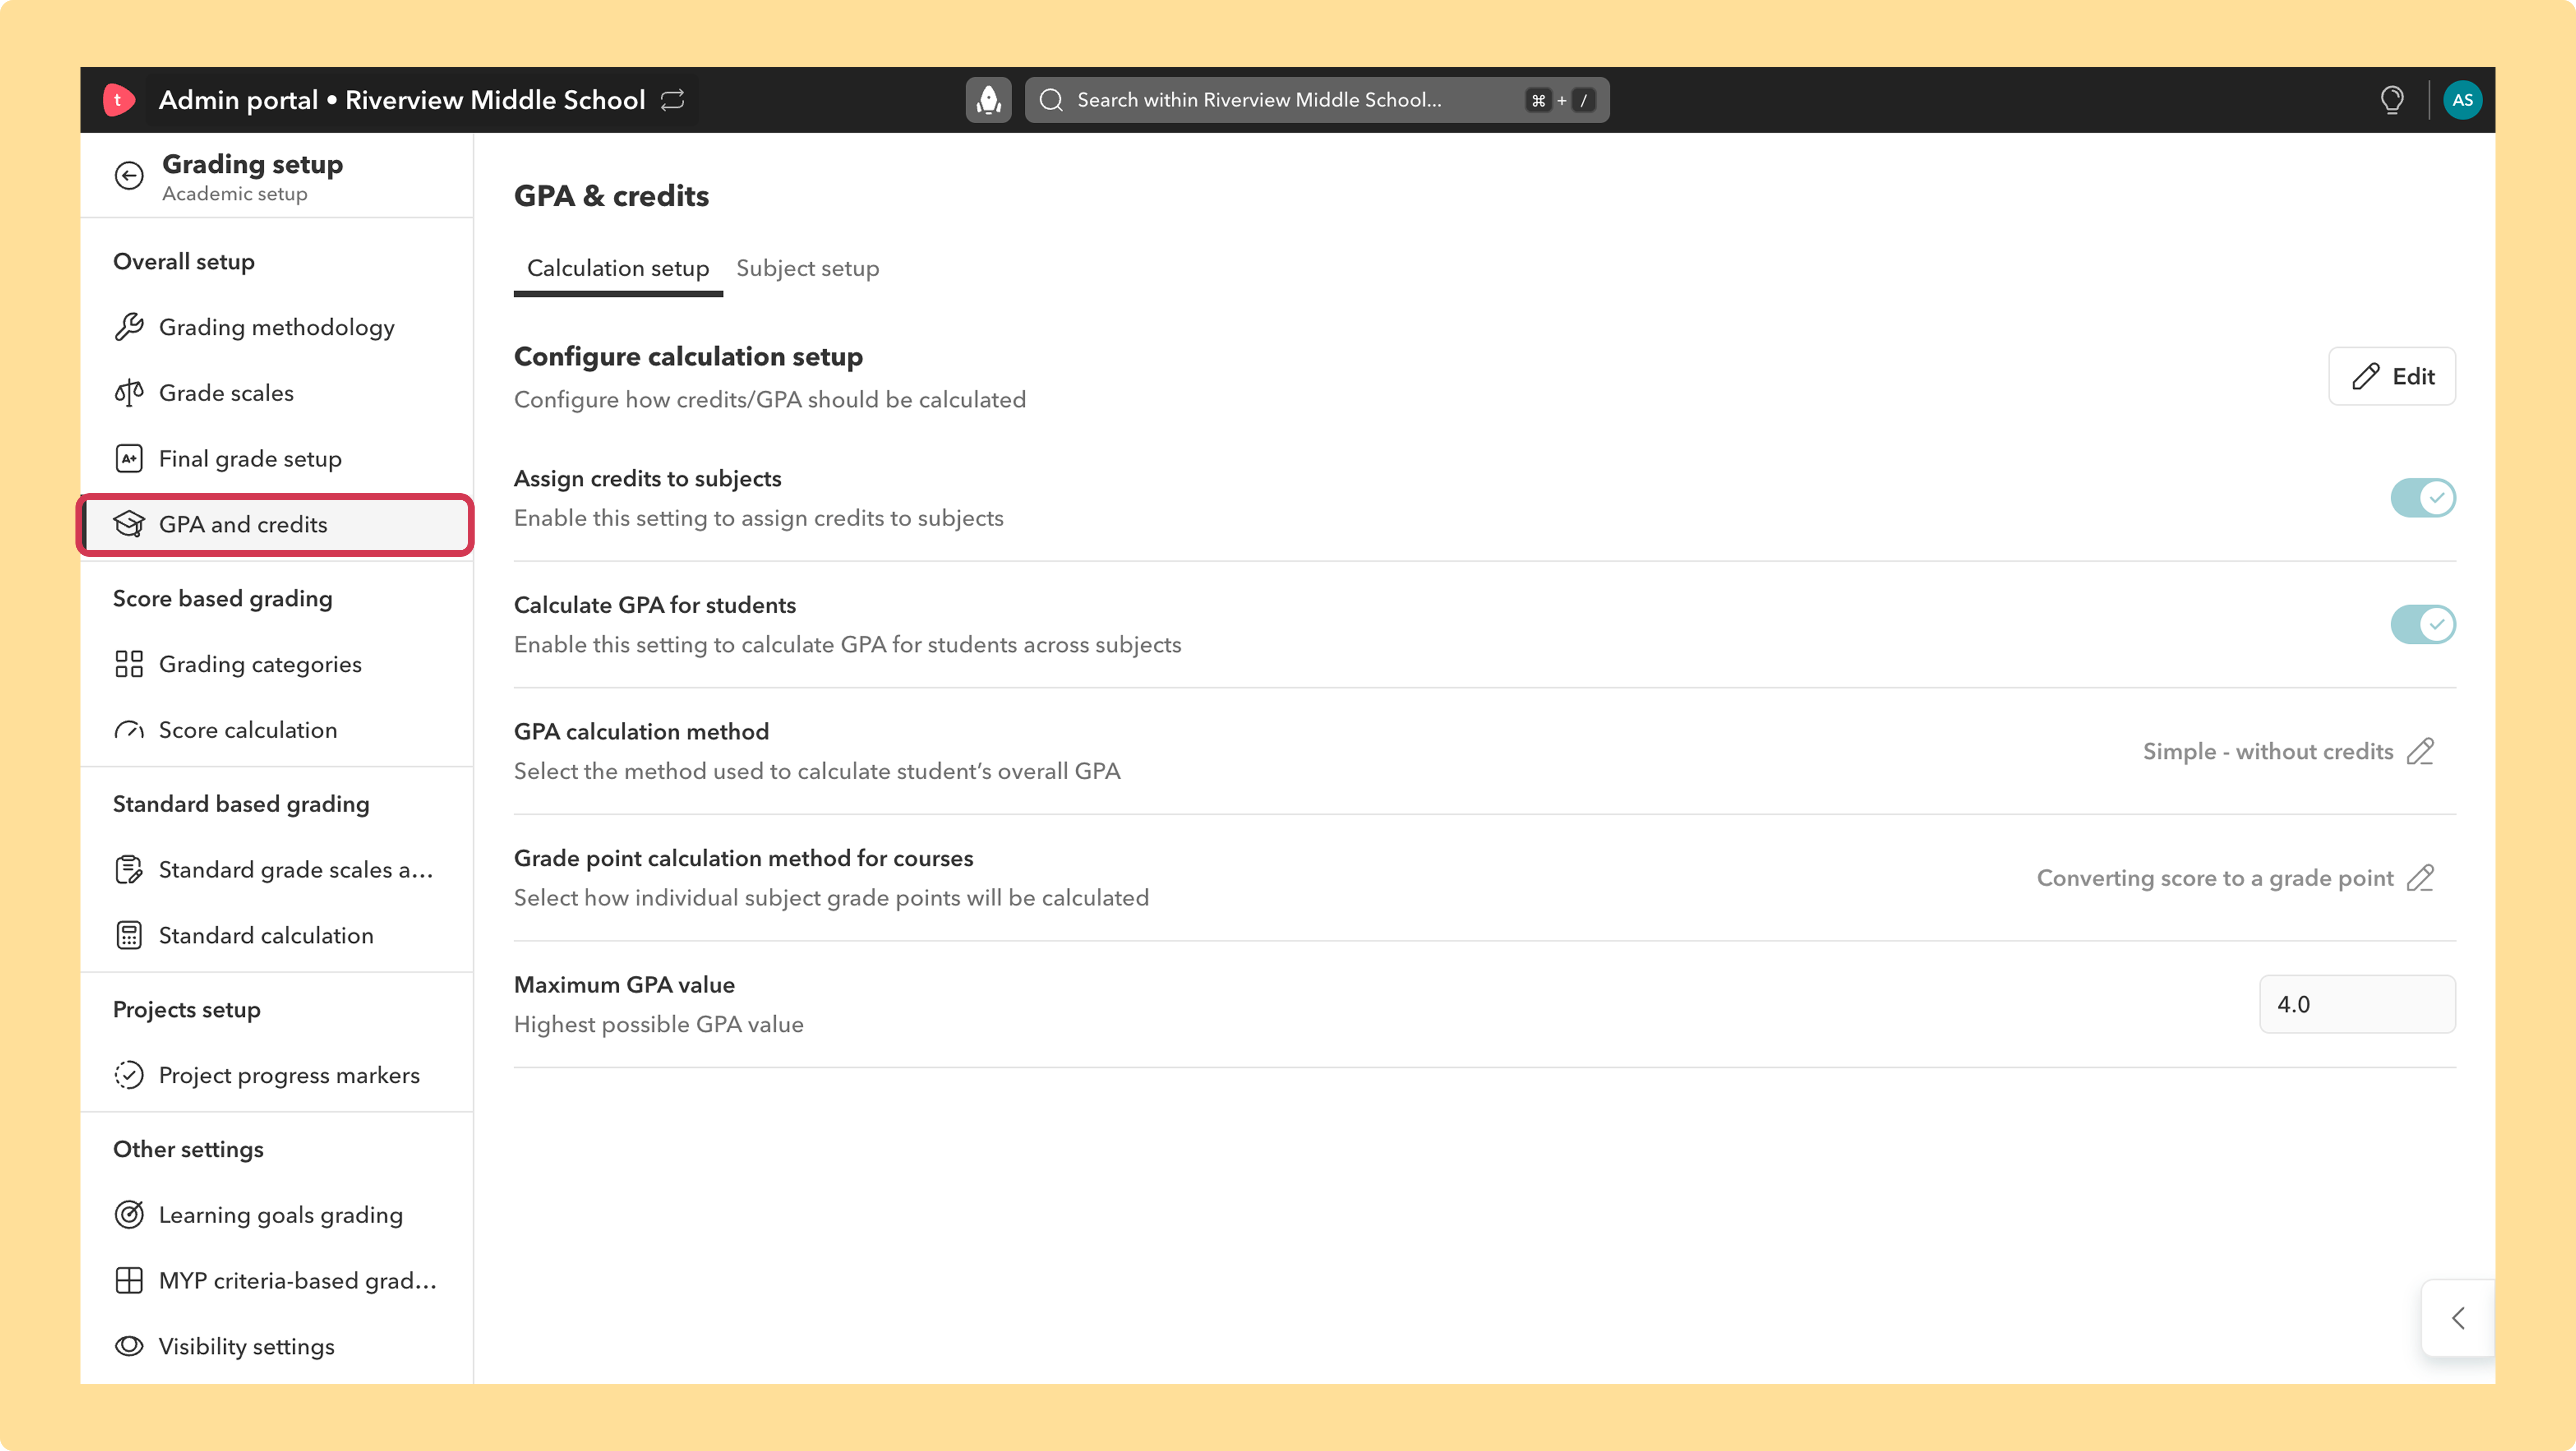Click Admin portal Riverview Middle School title
The width and height of the screenshot is (2576, 1451).
(x=402, y=100)
